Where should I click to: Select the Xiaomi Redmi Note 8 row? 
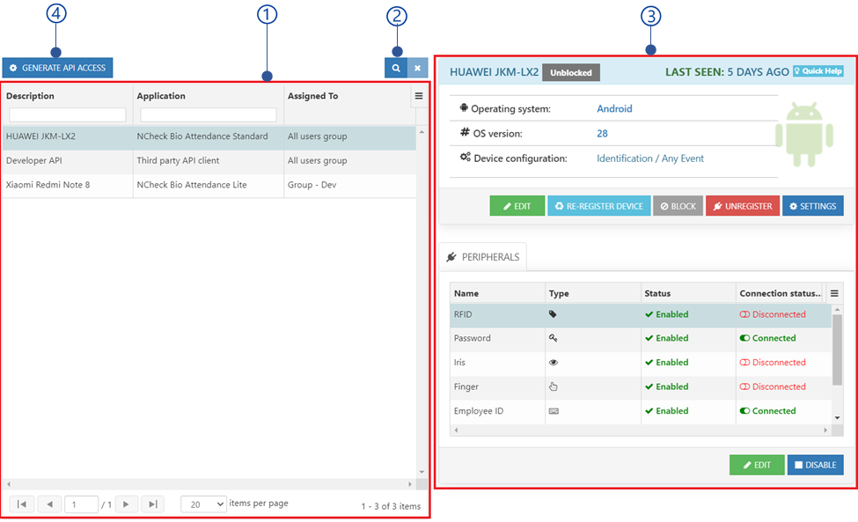(209, 185)
